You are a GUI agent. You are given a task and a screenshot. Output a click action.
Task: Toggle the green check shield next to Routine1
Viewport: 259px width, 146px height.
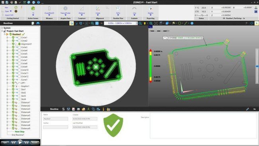[10, 34]
